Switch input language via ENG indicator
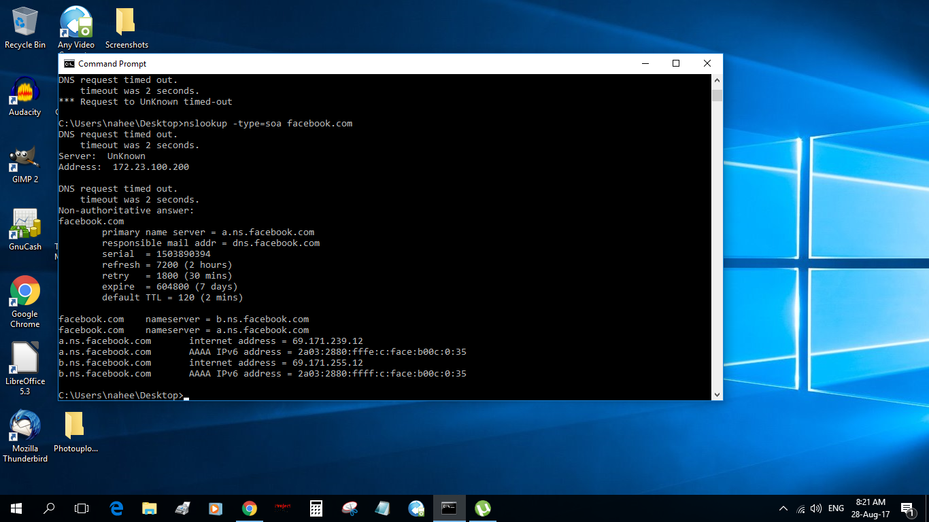Image resolution: width=929 pixels, height=522 pixels. click(x=836, y=508)
